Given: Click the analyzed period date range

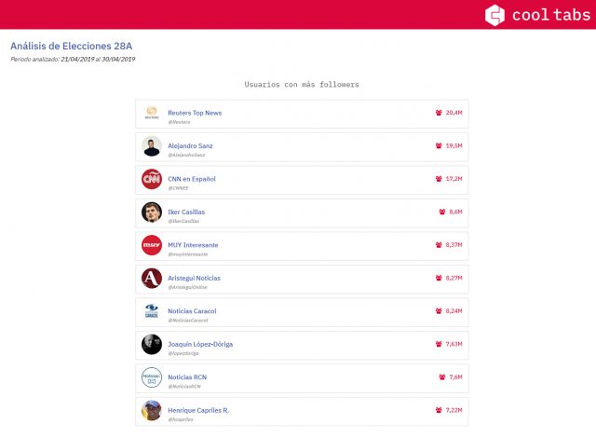Looking at the screenshot, I should (x=98, y=60).
